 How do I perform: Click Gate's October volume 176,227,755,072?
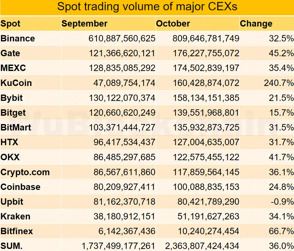[206, 53]
